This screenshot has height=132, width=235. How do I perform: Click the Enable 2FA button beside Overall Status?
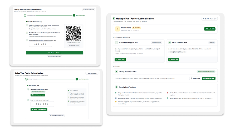210,29
